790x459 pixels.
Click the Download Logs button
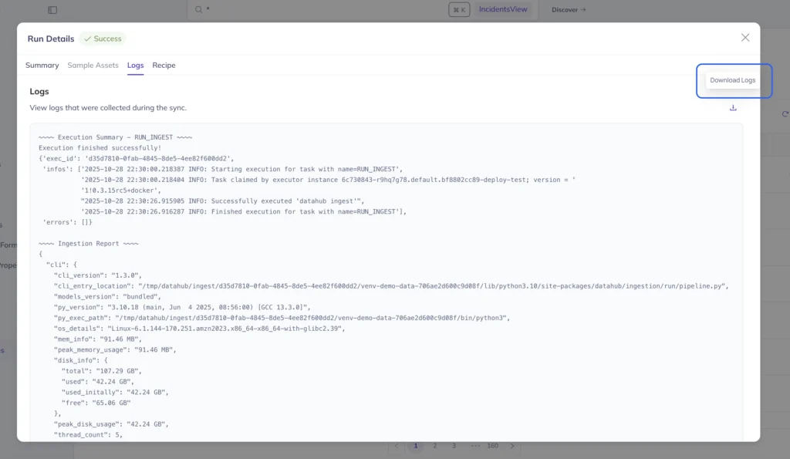(x=731, y=80)
